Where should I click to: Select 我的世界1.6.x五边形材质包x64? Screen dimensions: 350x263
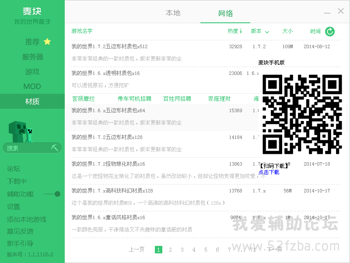[108, 110]
